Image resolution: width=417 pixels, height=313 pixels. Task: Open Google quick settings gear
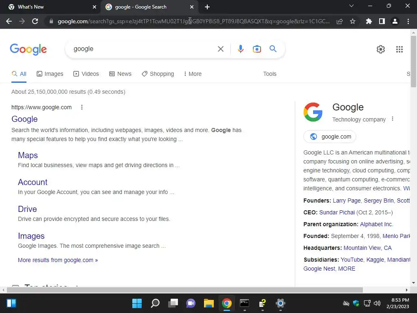(x=381, y=49)
